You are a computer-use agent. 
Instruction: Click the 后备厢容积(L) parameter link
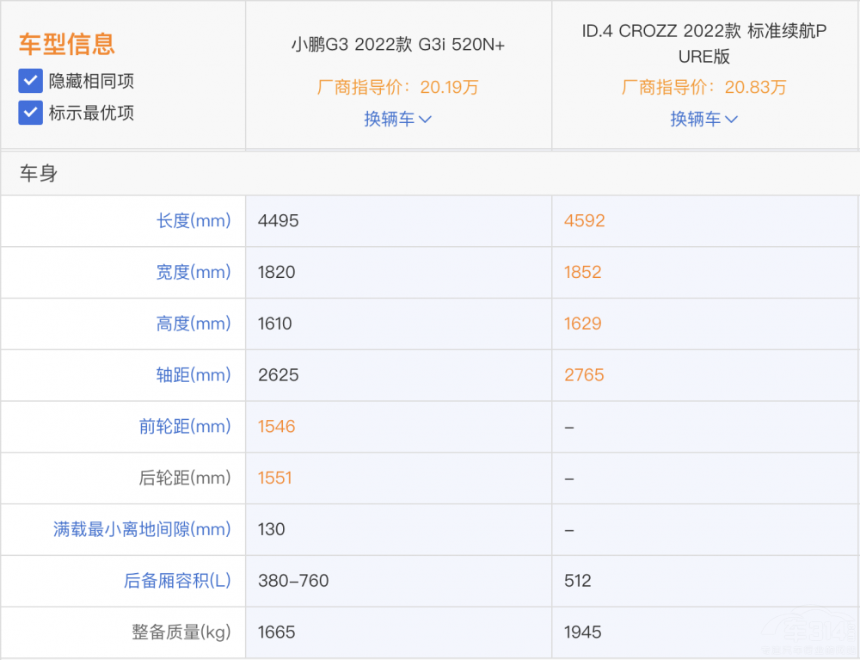(x=177, y=582)
